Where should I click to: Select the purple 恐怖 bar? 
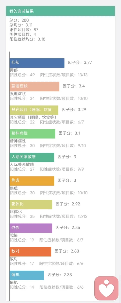point(31,228)
